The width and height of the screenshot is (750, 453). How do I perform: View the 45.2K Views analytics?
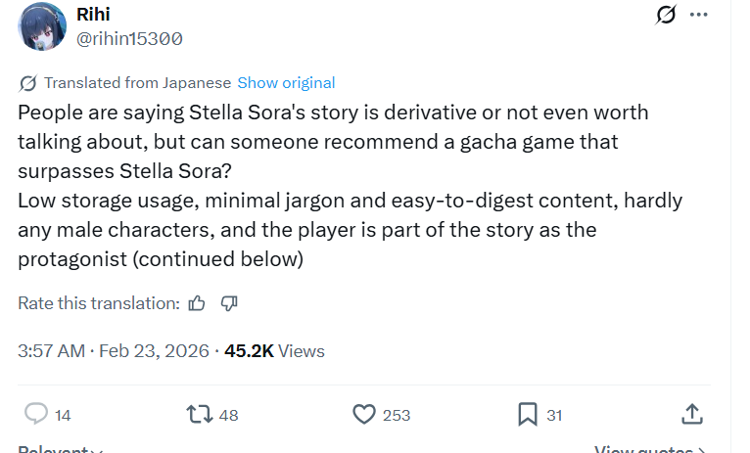[x=274, y=351]
